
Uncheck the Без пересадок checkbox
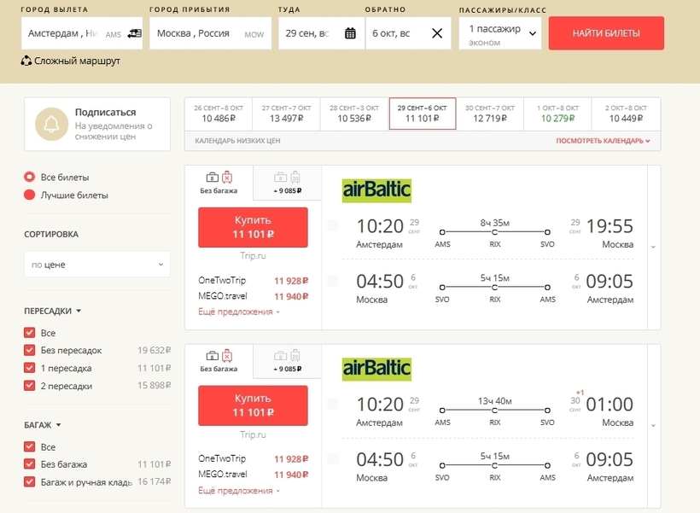point(30,351)
